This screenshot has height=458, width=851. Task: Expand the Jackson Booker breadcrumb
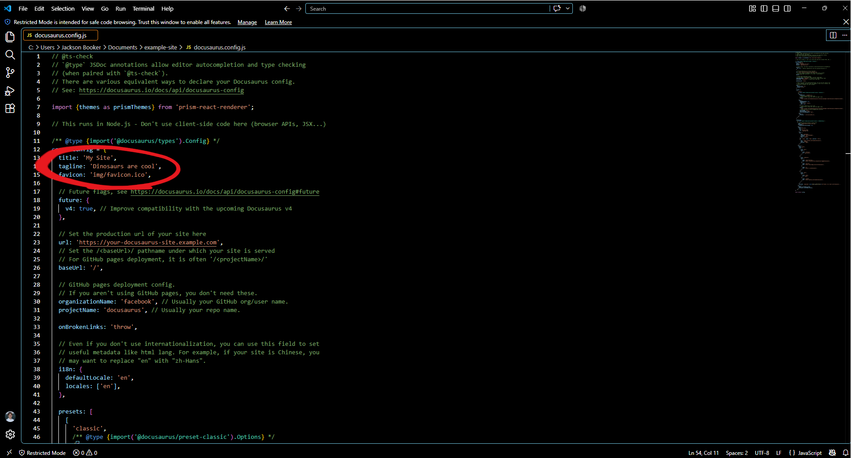pyautogui.click(x=81, y=47)
